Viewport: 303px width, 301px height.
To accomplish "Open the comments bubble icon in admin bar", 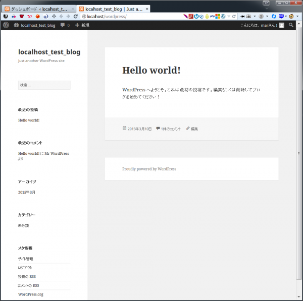I will (x=63, y=25).
